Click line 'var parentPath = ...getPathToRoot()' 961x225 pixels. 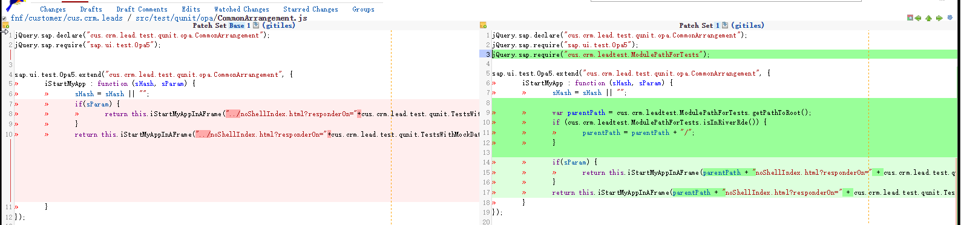tap(682, 112)
